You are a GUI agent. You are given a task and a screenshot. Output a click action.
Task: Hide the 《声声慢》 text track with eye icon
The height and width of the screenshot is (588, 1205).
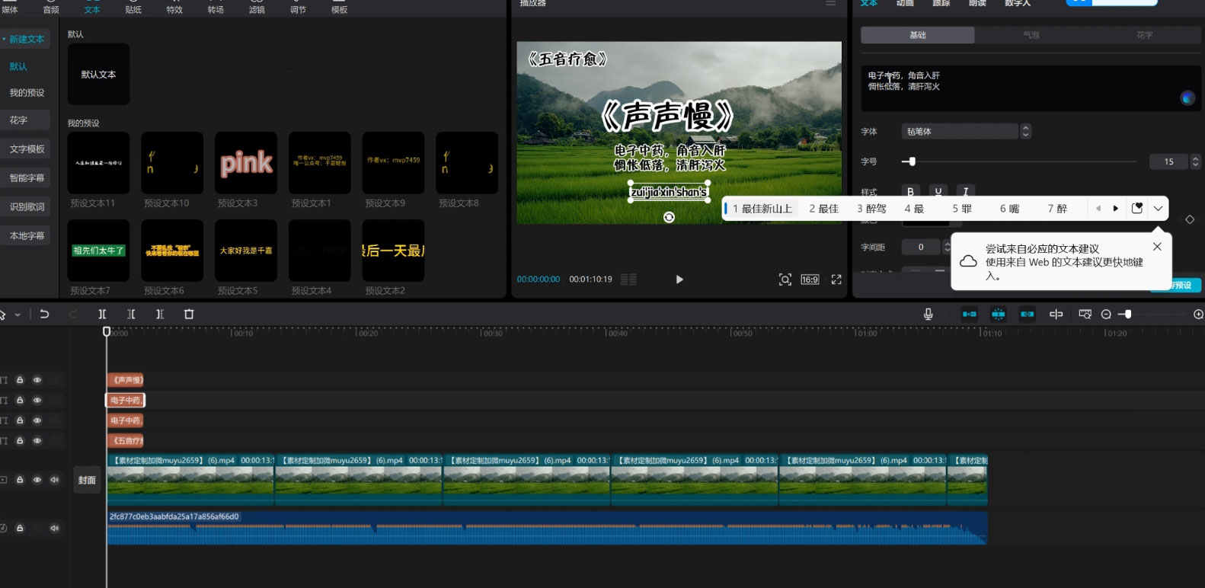pos(37,379)
